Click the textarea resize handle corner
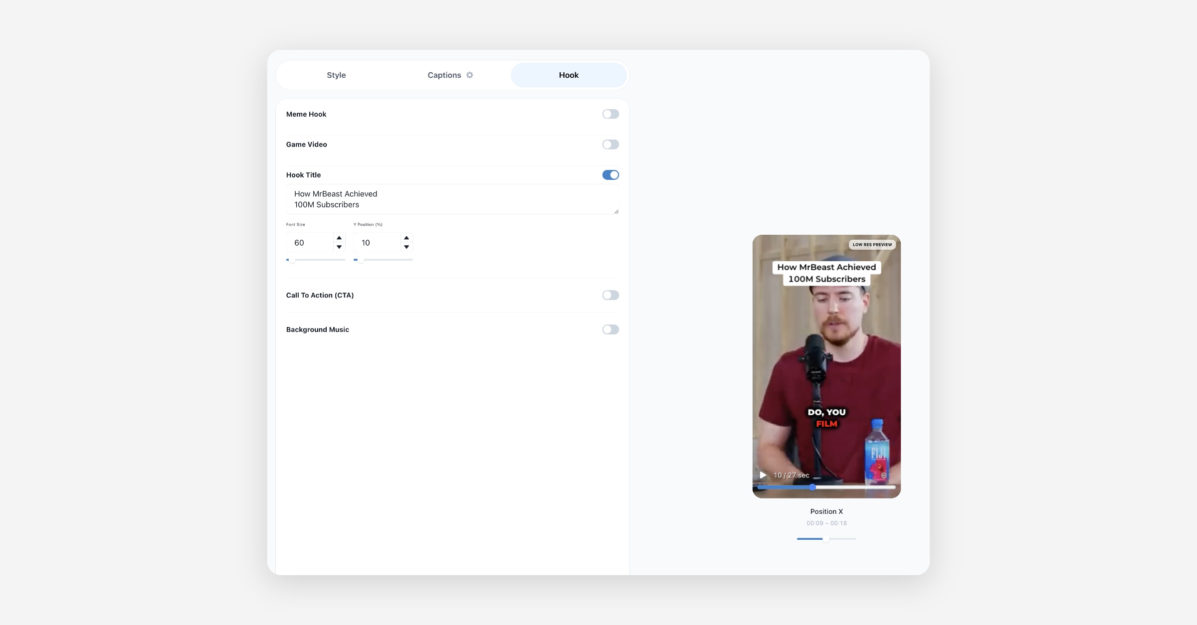Image resolution: width=1197 pixels, height=625 pixels. (x=616, y=211)
